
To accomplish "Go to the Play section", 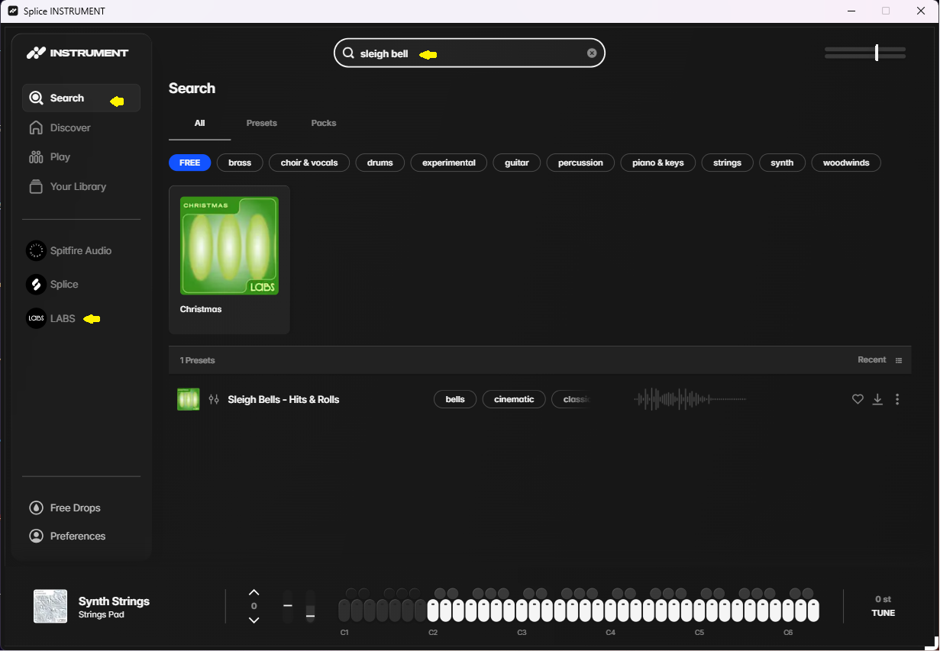I will click(x=50, y=156).
